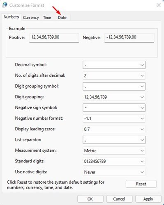Open No. of digits after decimal dropdown
The image size is (164, 205).
coord(114,75)
